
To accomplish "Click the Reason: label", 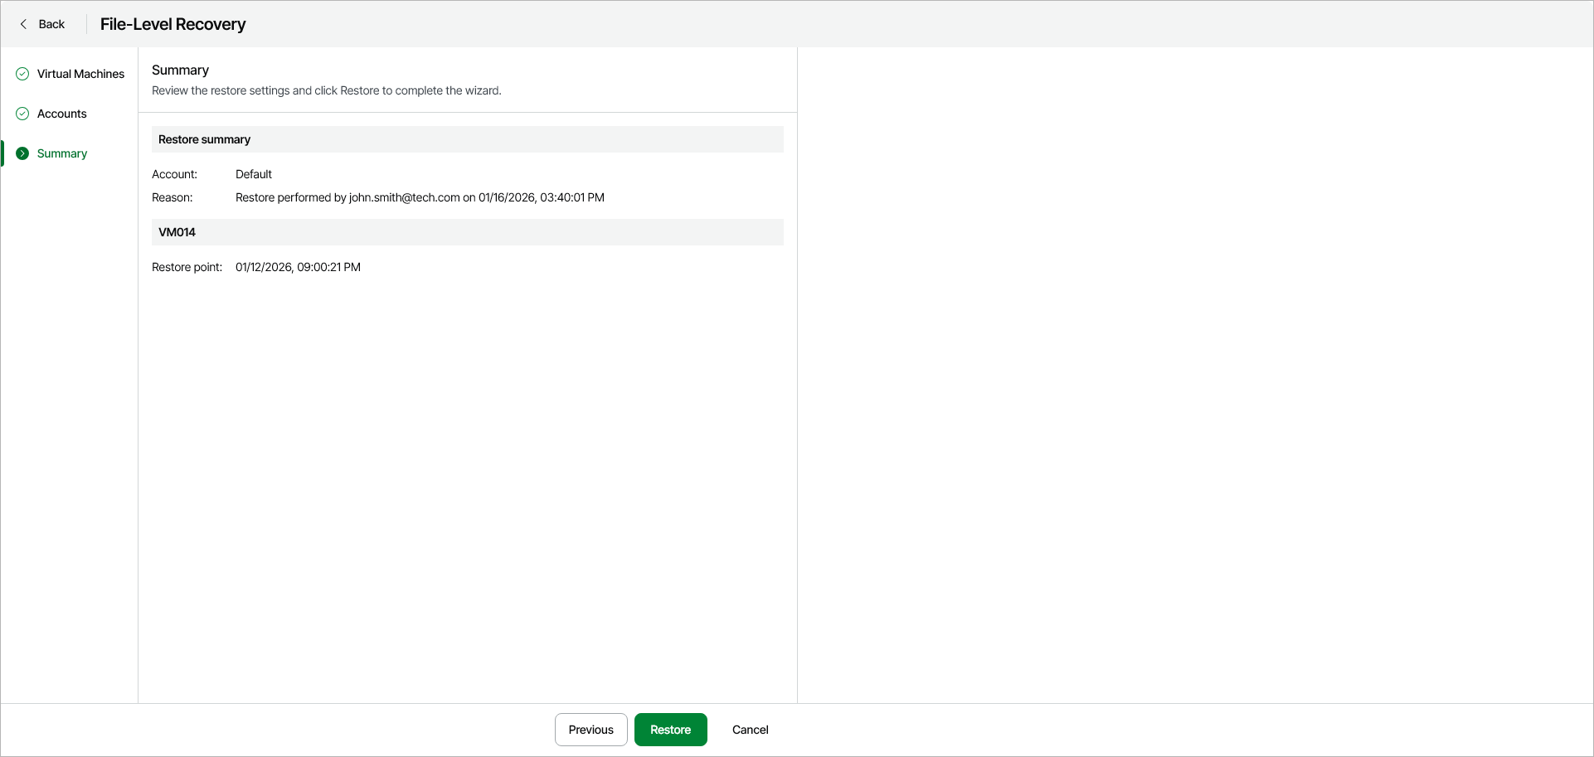I will pyautogui.click(x=173, y=197).
